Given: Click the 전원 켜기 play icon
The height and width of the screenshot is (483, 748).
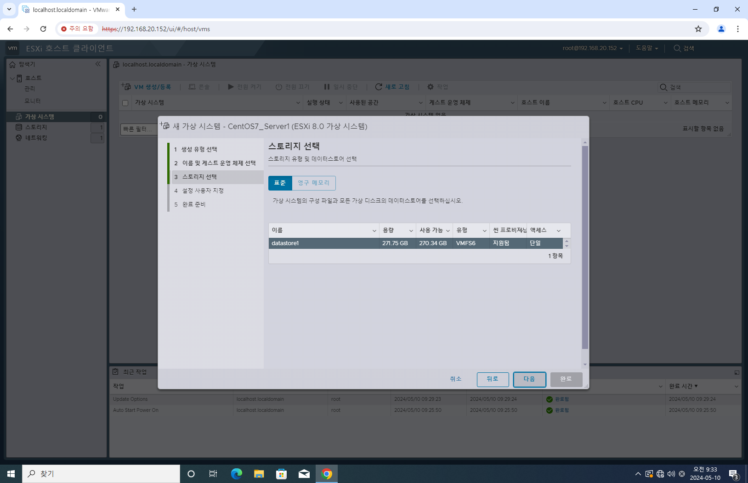Looking at the screenshot, I should (x=231, y=87).
